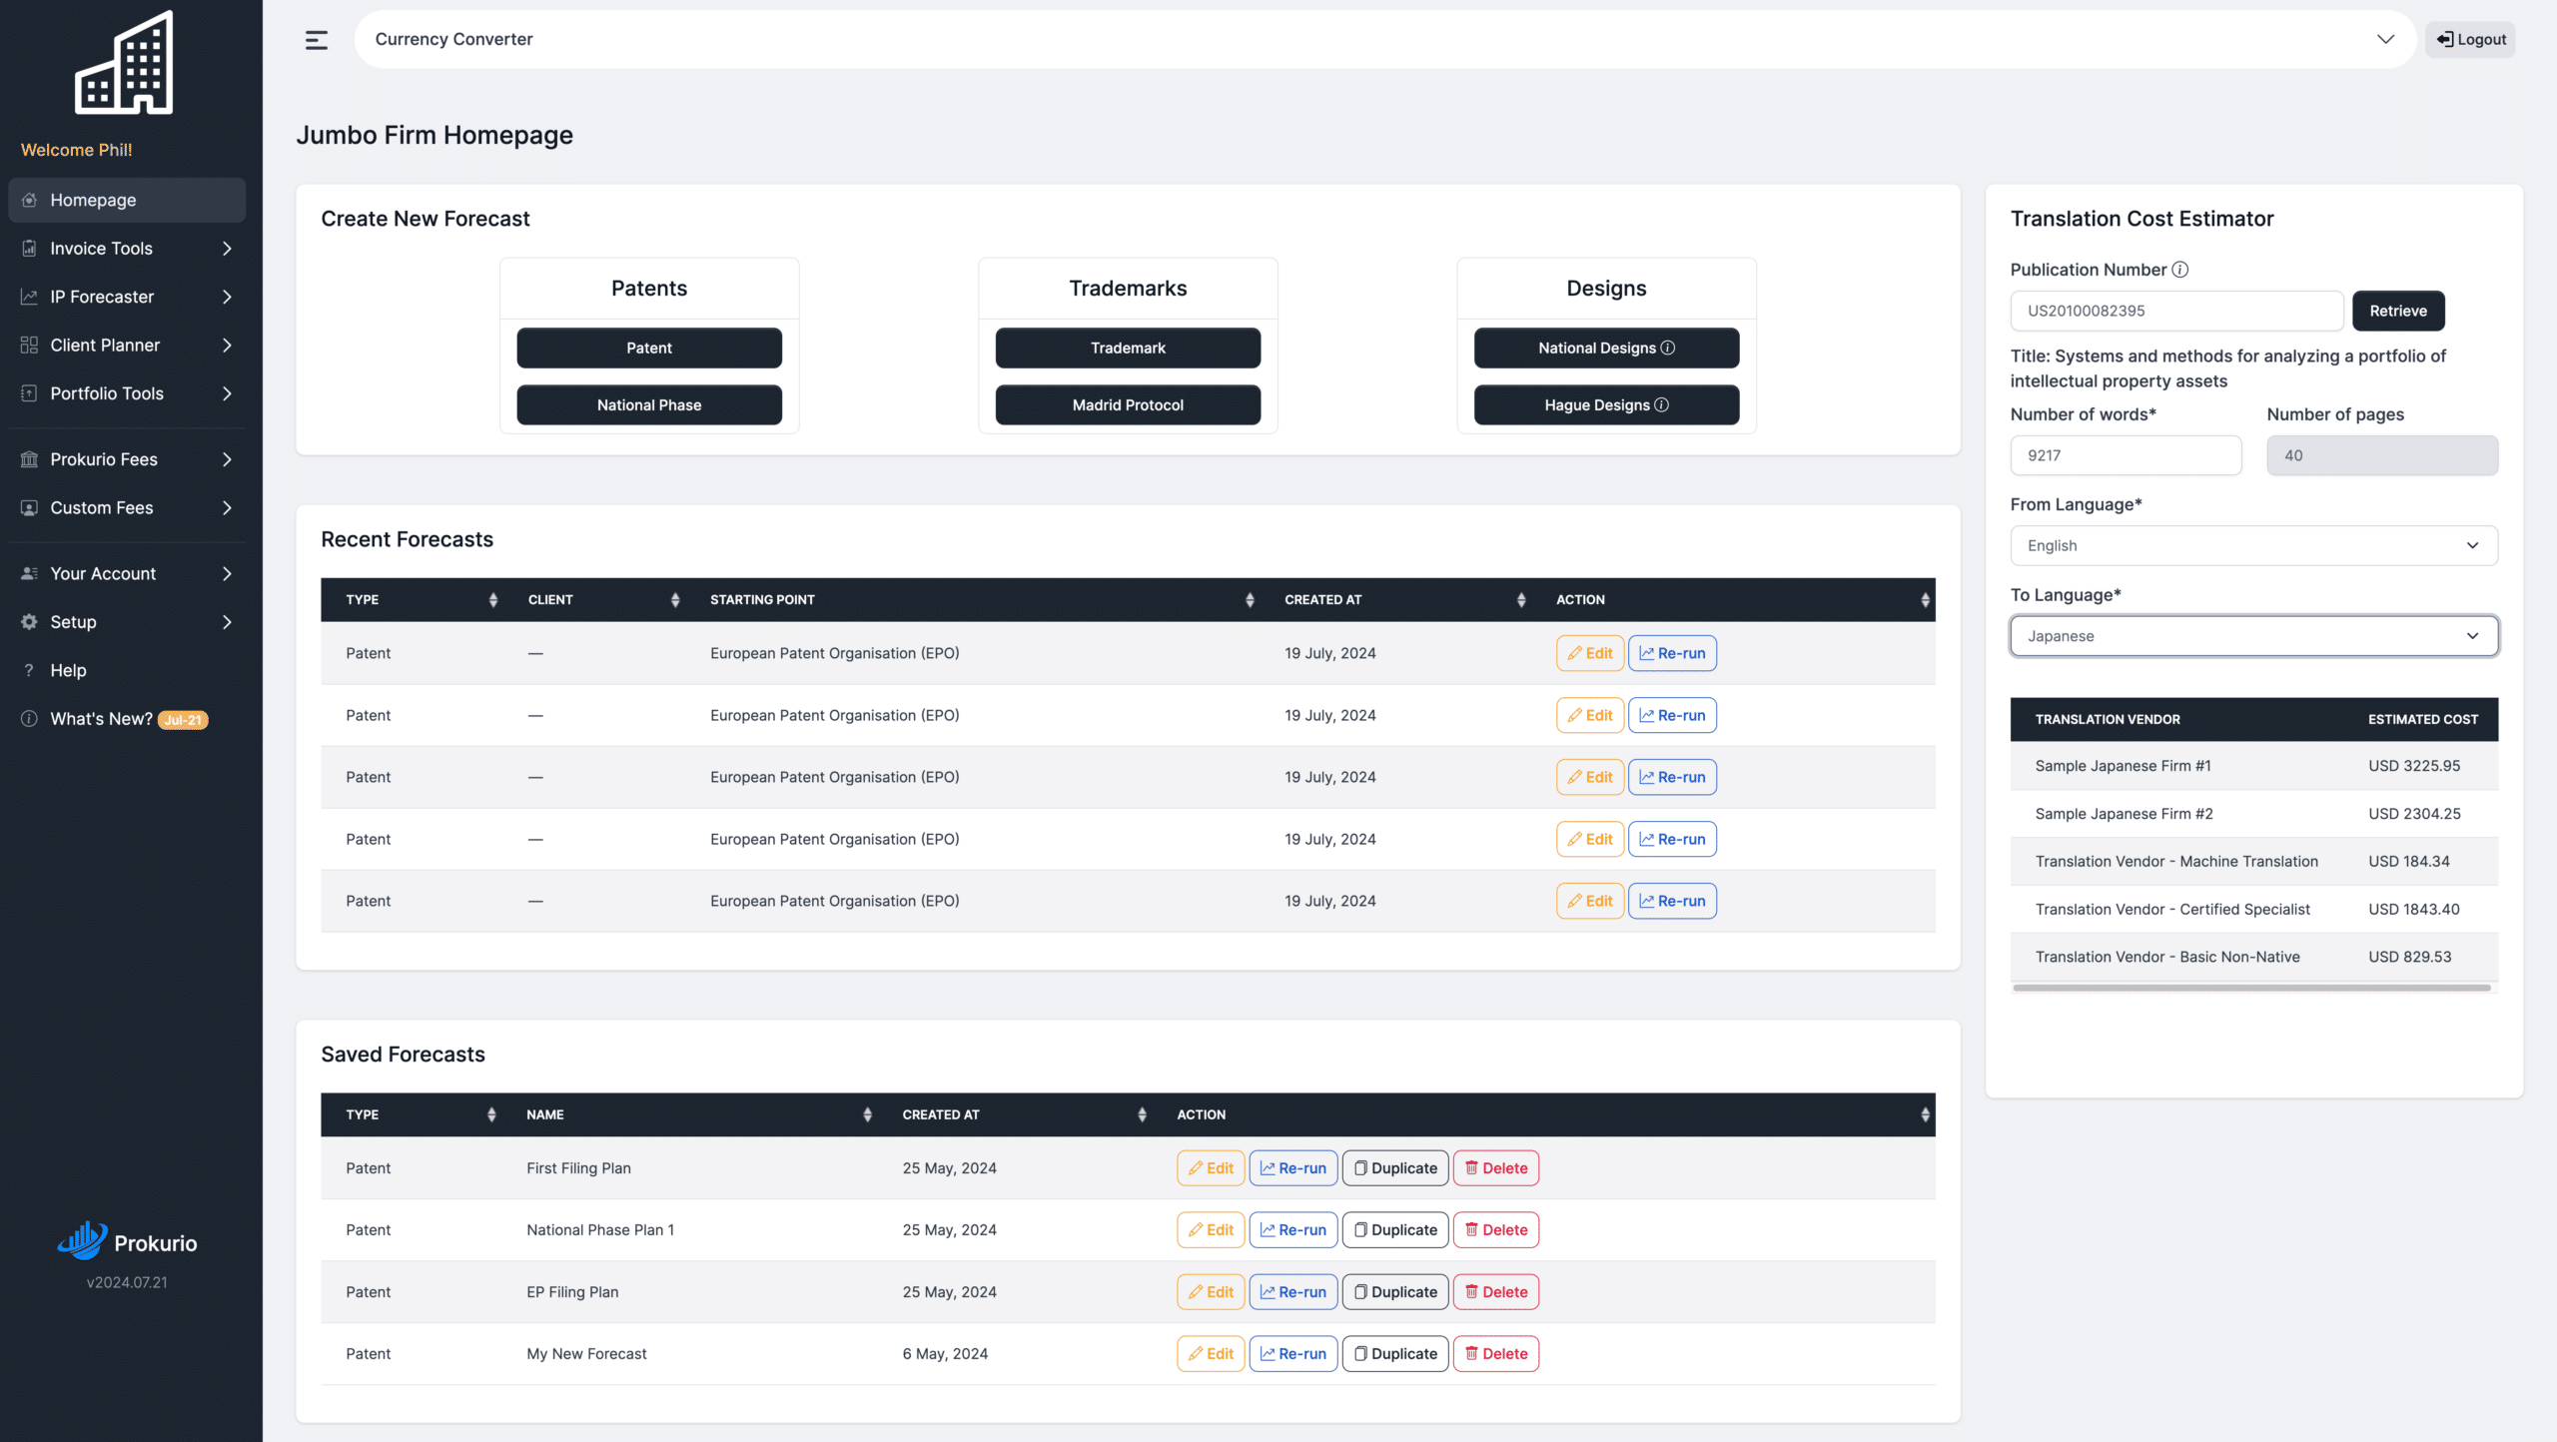Open the Currency Converter dropdown
This screenshot has height=1442, width=2557.
coord(1384,39)
